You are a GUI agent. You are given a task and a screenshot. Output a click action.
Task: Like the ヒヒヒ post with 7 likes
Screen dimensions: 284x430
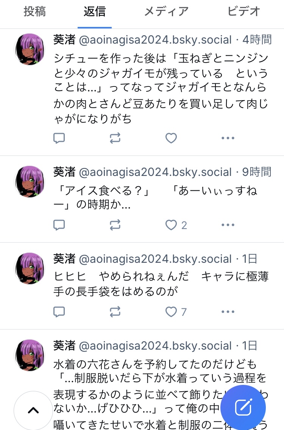[176, 312]
